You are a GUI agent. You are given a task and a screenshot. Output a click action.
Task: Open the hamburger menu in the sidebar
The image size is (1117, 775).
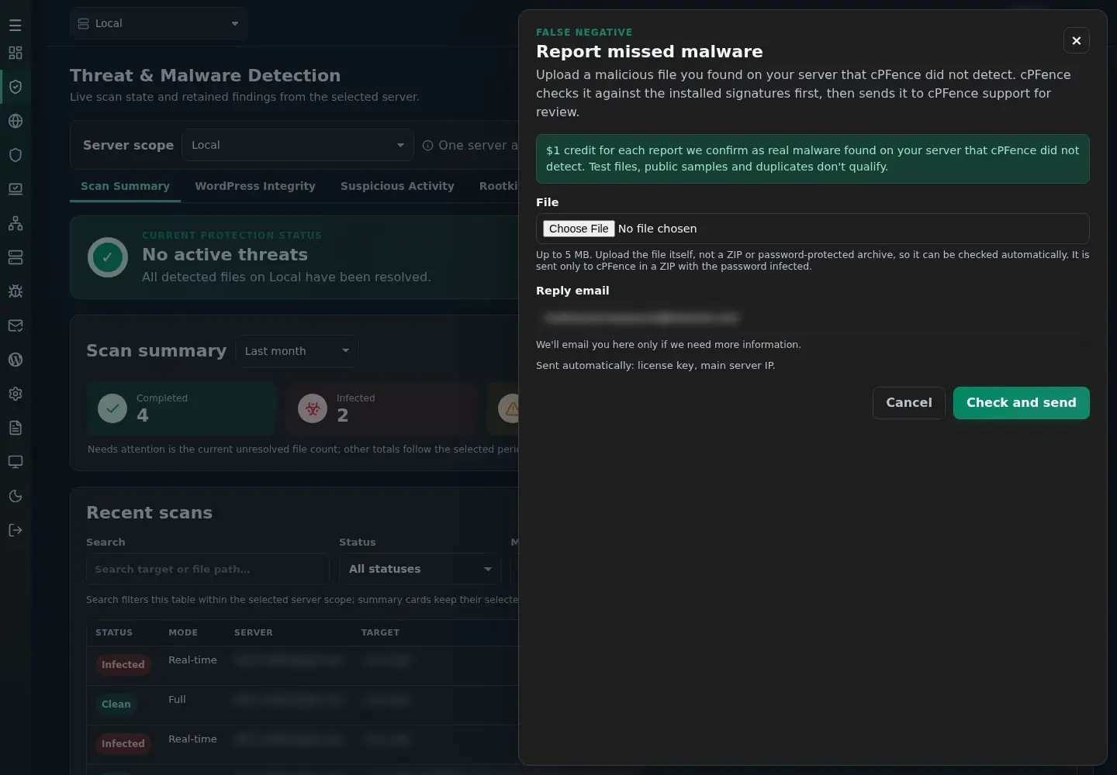pyautogui.click(x=16, y=26)
